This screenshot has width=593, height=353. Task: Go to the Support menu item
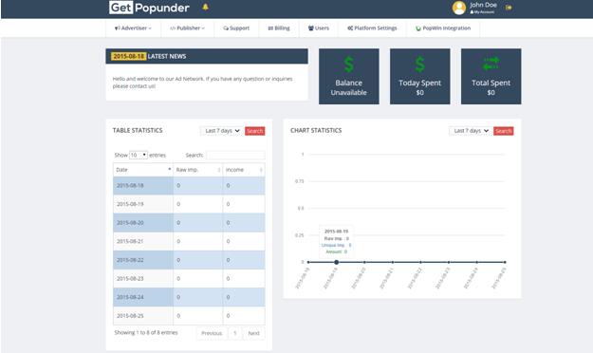[236, 28]
